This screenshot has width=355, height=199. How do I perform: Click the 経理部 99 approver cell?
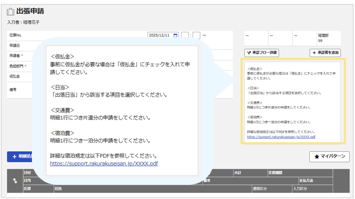[329, 38]
